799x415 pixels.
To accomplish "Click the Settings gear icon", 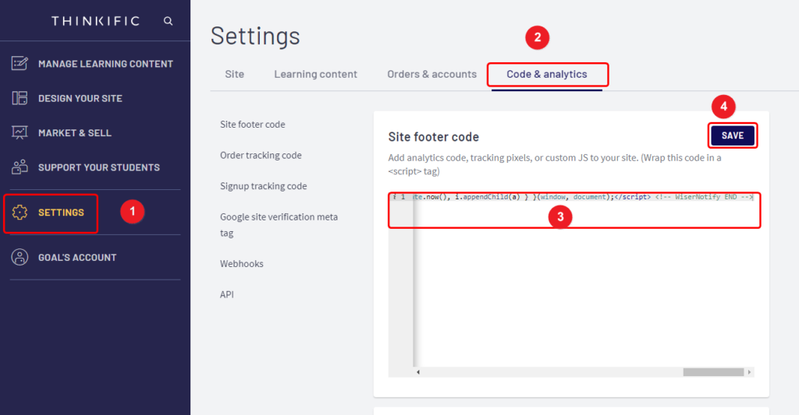I will [20, 212].
